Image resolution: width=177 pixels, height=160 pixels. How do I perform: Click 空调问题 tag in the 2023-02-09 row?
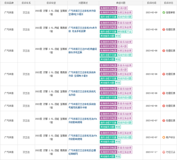tap(122, 8)
